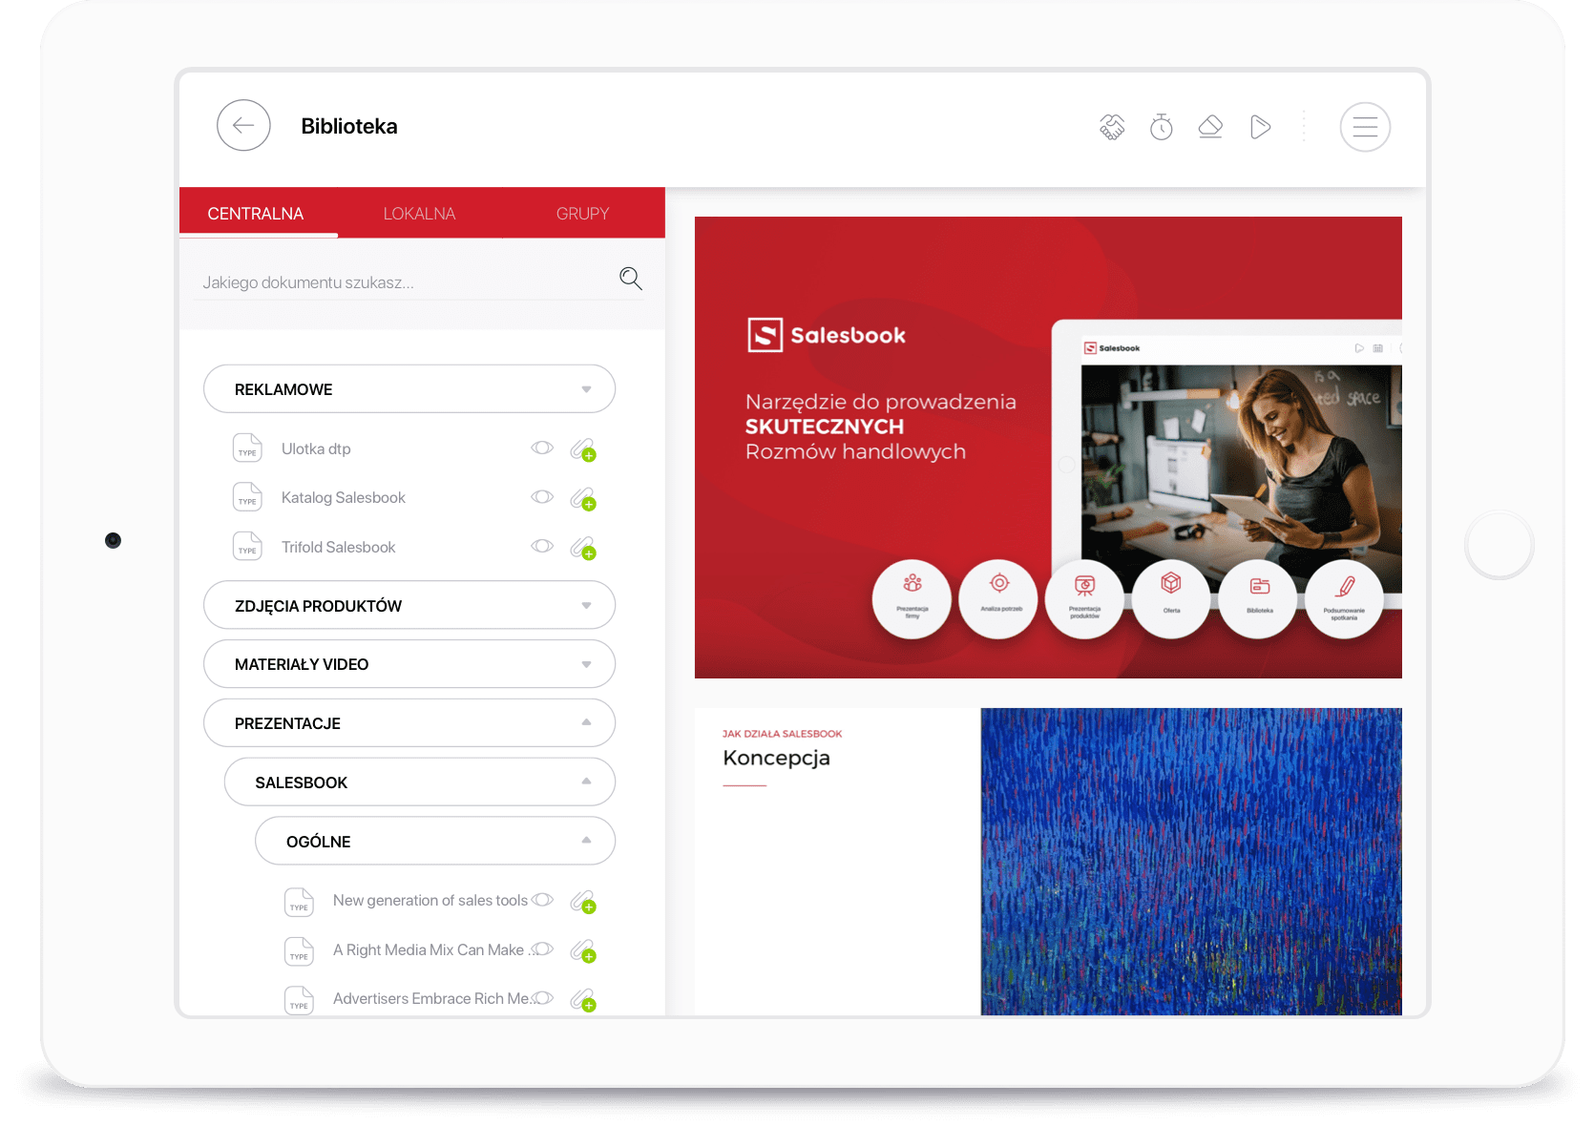
Task: Click Podsumowanie spotkania circle icon
Action: (x=1344, y=598)
